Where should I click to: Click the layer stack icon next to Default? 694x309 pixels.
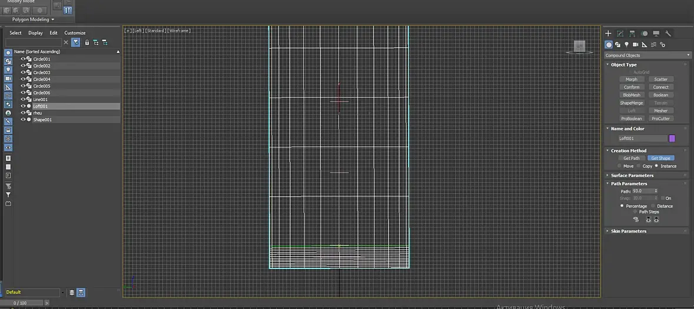point(72,293)
